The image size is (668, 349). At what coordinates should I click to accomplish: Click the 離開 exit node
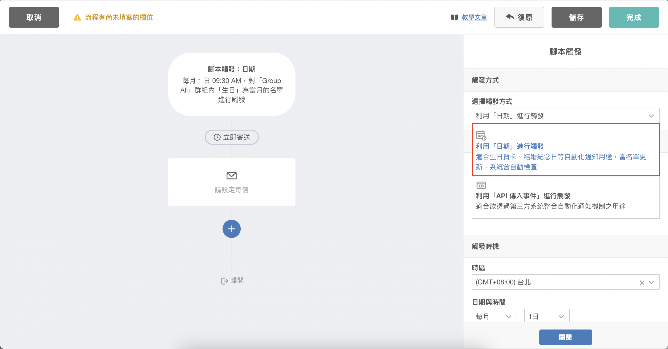coord(232,281)
